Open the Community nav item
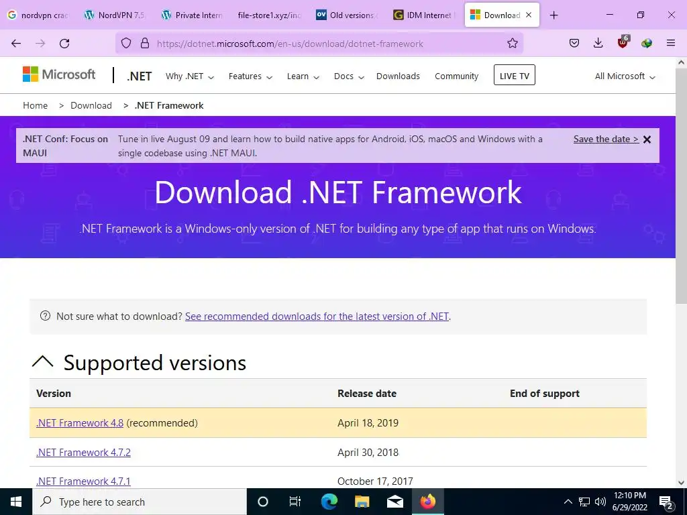Viewport: 687px width, 515px height. pos(456,76)
